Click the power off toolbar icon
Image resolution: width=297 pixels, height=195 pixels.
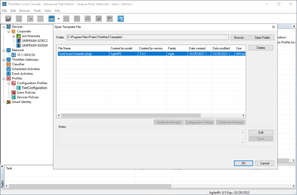(66, 19)
